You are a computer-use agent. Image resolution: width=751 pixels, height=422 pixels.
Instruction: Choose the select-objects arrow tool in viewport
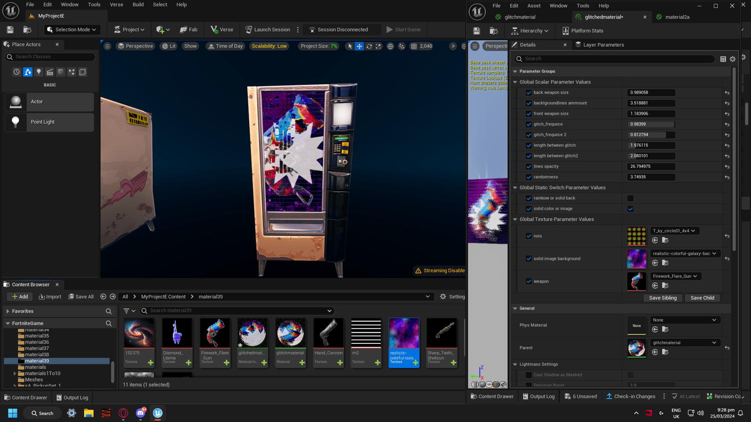tap(350, 46)
